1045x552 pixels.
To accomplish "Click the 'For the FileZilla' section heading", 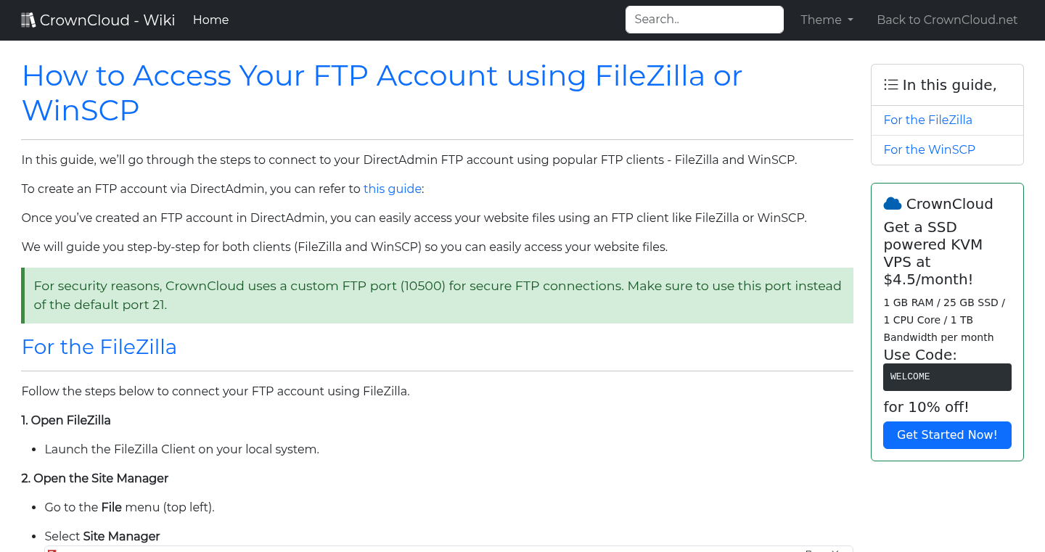I will (99, 347).
